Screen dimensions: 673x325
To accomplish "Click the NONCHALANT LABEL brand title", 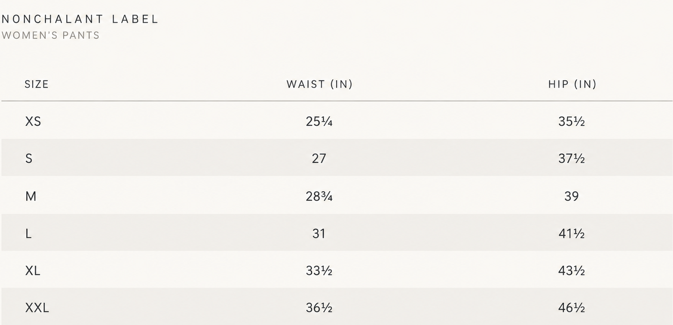I will [x=80, y=19].
